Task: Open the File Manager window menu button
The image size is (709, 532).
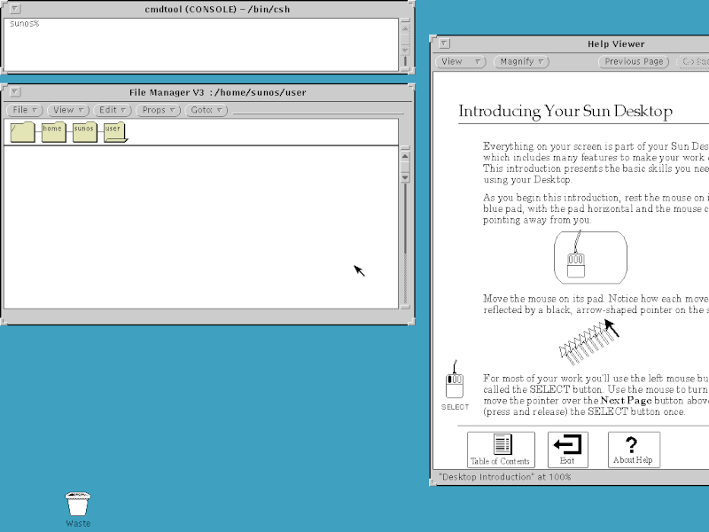Action: click(x=14, y=92)
